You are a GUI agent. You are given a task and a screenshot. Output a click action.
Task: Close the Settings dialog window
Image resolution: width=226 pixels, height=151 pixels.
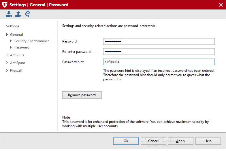(221, 5)
